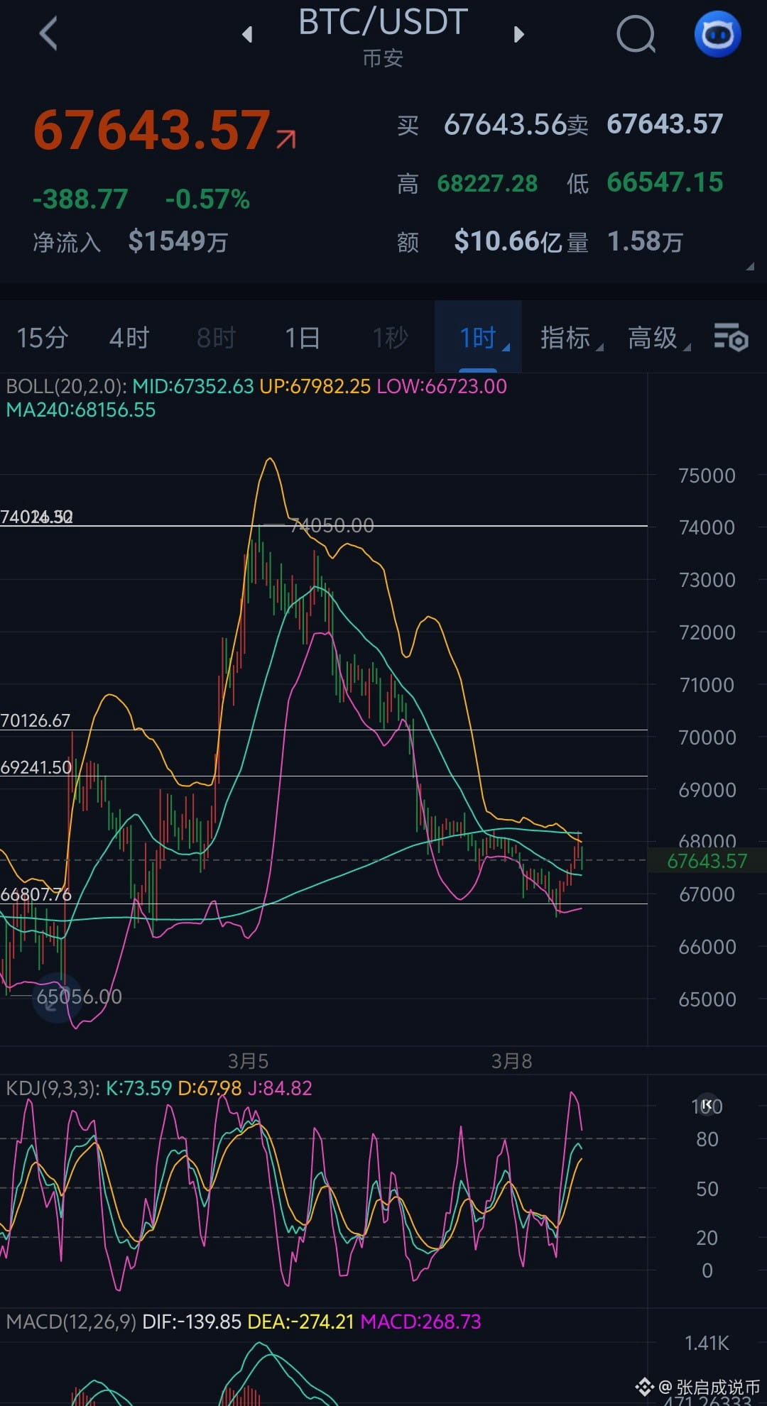This screenshot has width=767, height=1406.
Task: Tap the -0.57% change percentage
Action: click(x=207, y=199)
